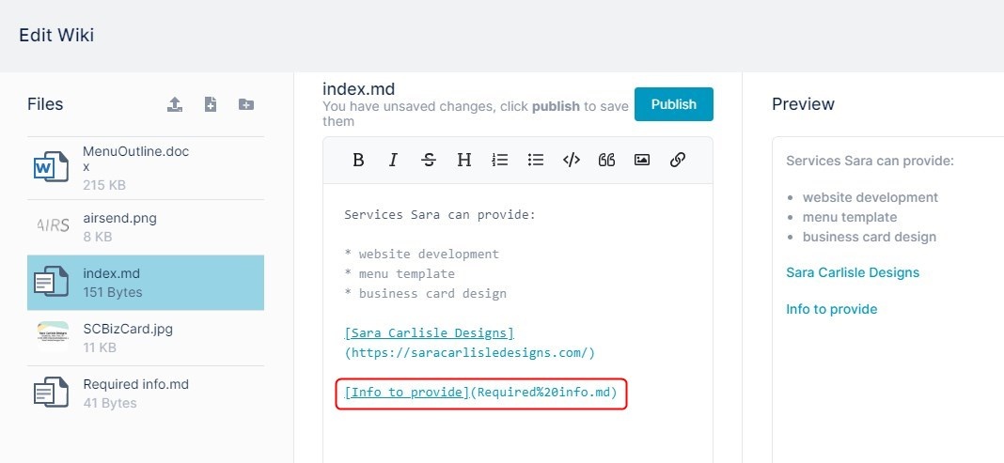Insert a block quote
1004x463 pixels.
(606, 160)
